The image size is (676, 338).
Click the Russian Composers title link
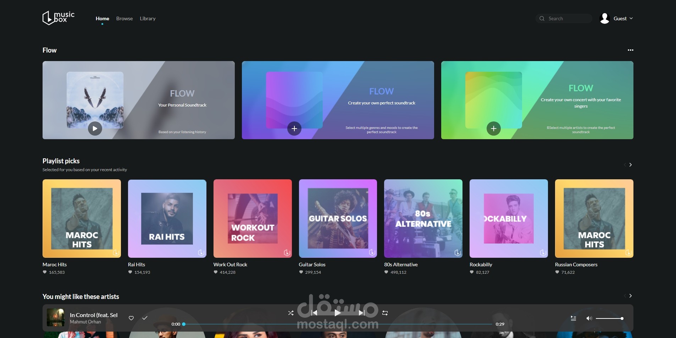pos(576,265)
